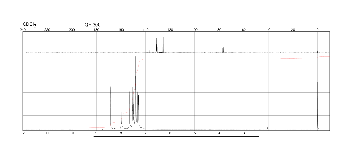The width and height of the screenshot is (351, 151).
Task: Click the 120 tick on carbon axis
Action: click(170, 30)
